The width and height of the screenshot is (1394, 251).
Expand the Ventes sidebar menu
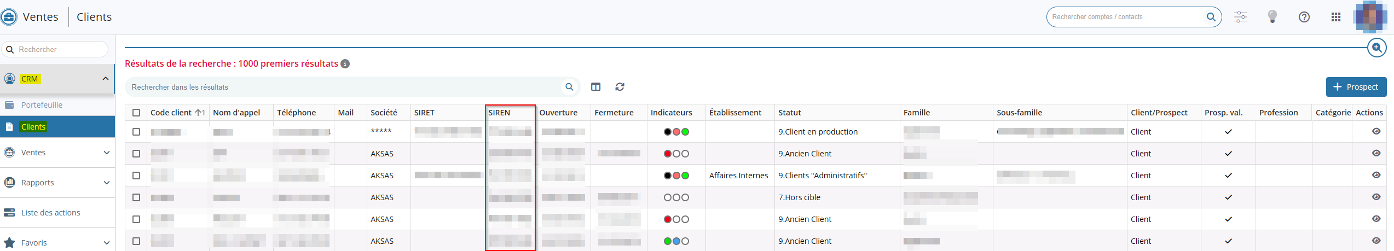click(x=106, y=153)
